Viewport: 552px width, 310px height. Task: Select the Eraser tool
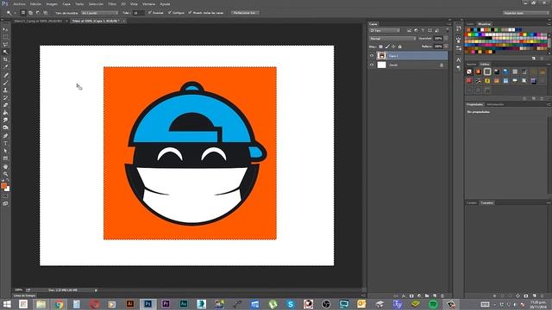coord(5,105)
